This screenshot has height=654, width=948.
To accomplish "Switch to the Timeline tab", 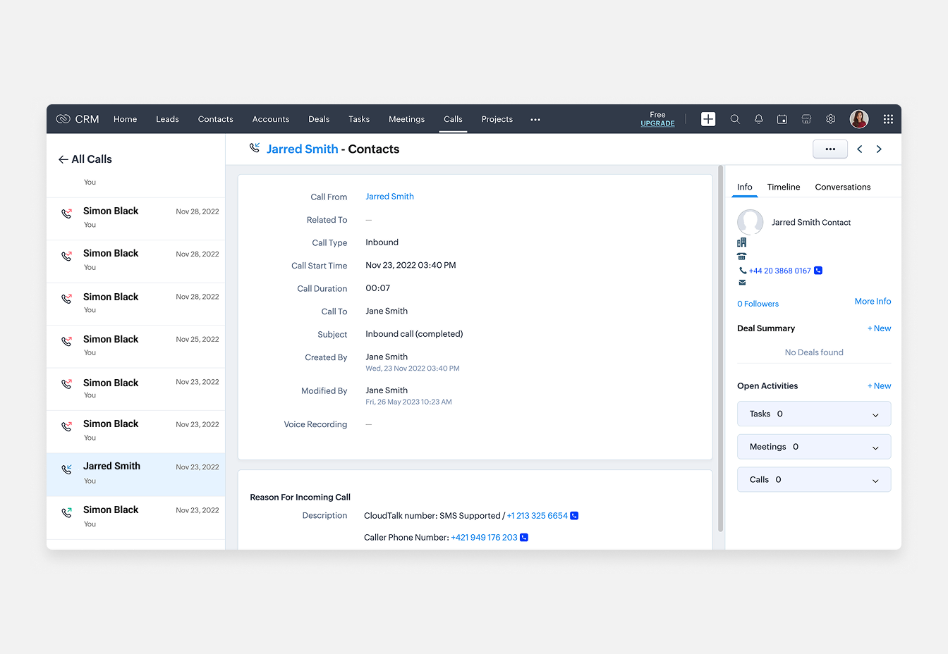I will (x=783, y=187).
